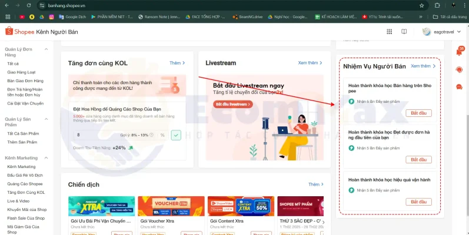
Task: Open the nine-dot app grid in Shopee header
Action: (x=389, y=32)
